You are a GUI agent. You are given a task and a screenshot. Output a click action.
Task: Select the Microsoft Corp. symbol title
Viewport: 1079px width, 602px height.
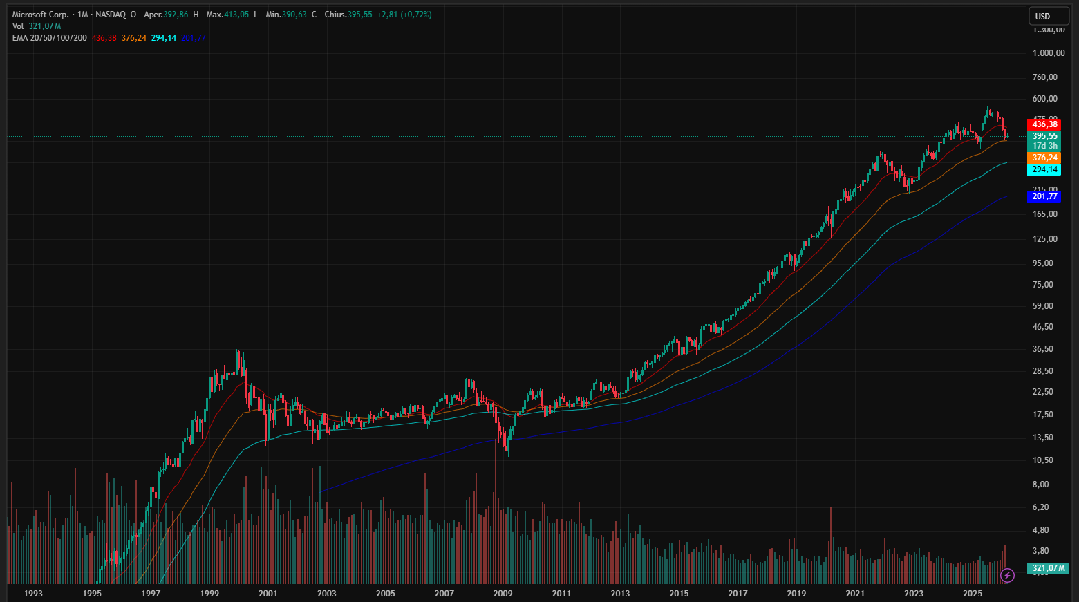point(40,15)
